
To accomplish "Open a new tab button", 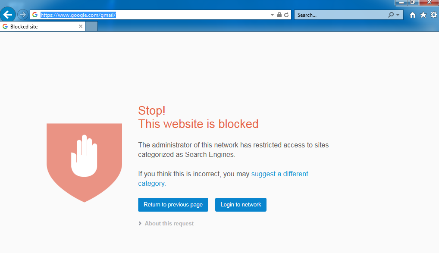I will click(91, 26).
